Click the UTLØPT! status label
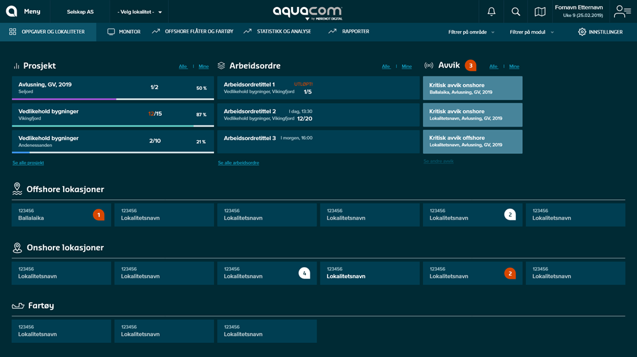Screen dimensions: 637x357 [303, 85]
